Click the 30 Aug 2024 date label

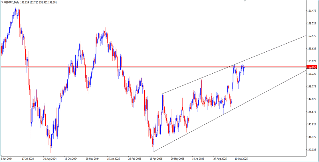pos(49,158)
